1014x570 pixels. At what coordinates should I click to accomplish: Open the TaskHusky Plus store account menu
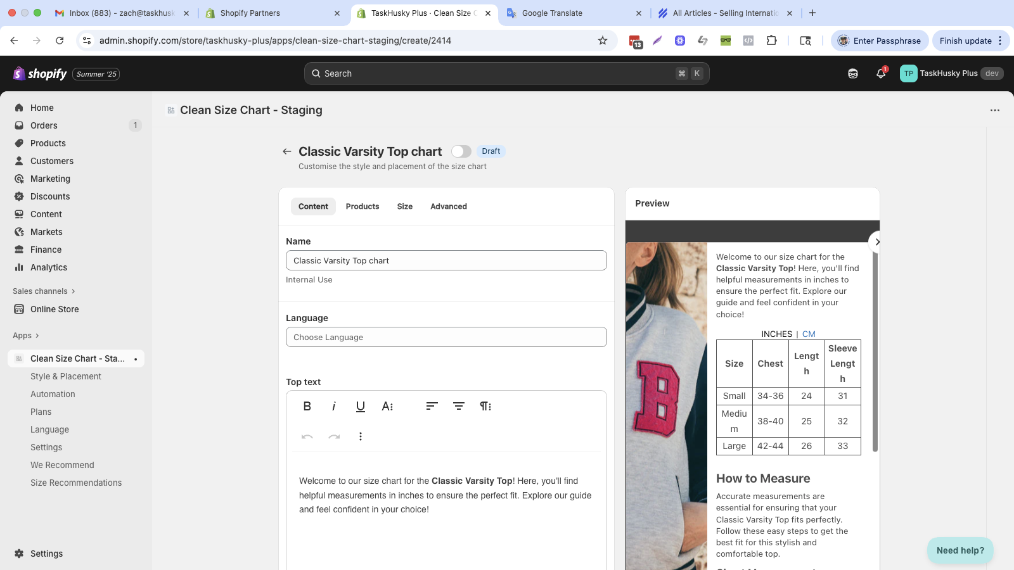click(951, 73)
